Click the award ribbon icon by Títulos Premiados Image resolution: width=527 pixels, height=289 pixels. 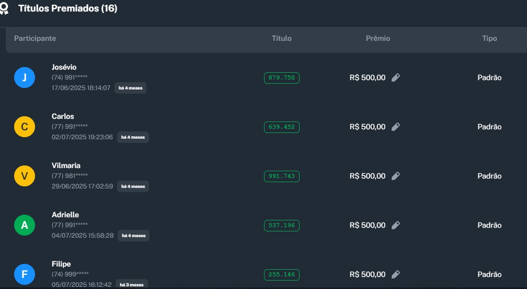(4, 9)
